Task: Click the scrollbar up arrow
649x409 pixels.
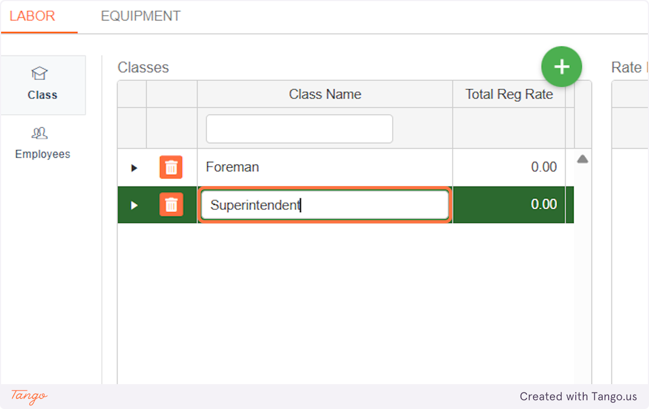Action: 582,160
